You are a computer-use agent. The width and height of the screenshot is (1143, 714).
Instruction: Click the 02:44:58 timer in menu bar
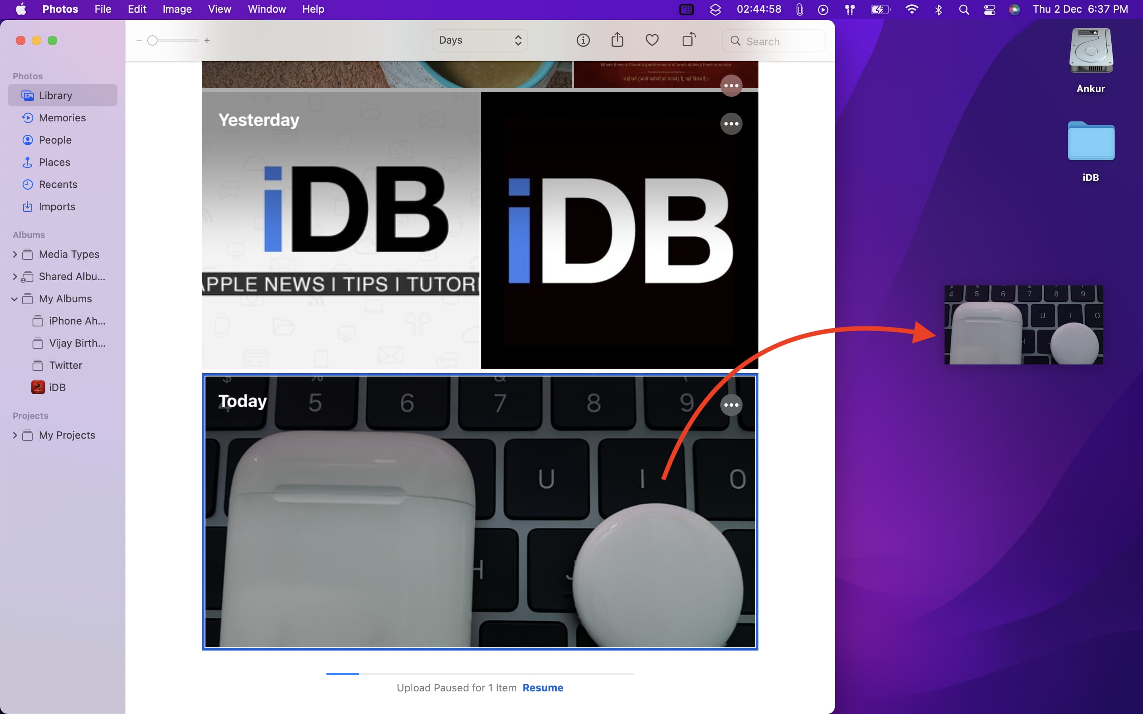coord(758,10)
